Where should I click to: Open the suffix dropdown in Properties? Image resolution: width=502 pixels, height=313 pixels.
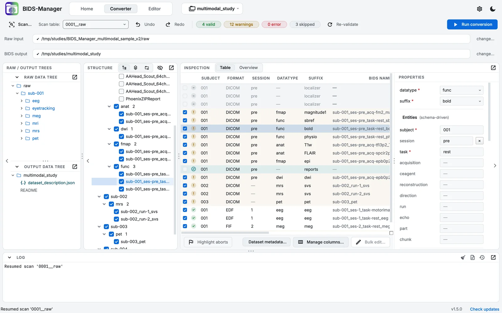[x=462, y=101]
